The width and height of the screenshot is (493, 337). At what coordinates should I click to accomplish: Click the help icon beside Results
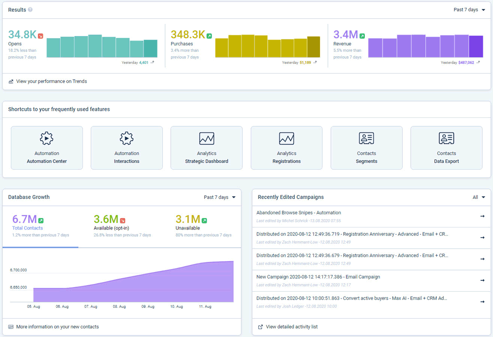click(x=31, y=10)
